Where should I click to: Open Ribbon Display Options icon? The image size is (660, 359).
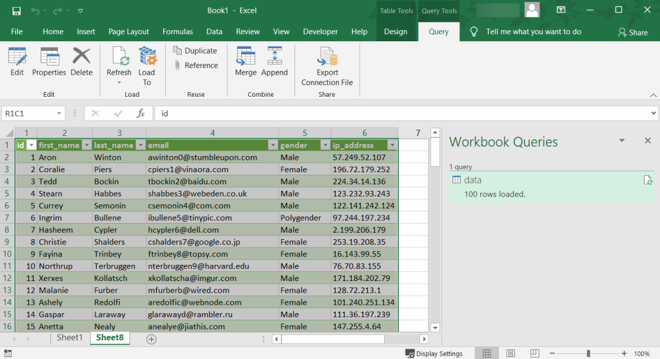561,10
